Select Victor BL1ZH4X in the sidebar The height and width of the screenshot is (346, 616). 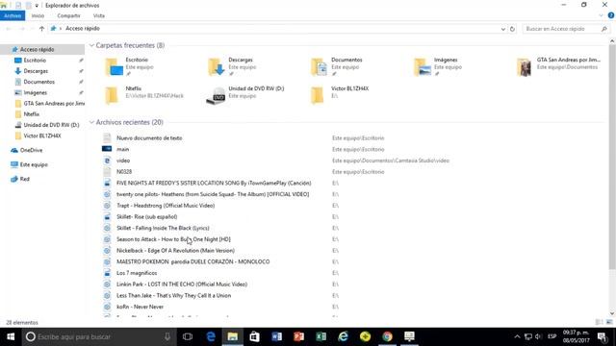(42, 136)
